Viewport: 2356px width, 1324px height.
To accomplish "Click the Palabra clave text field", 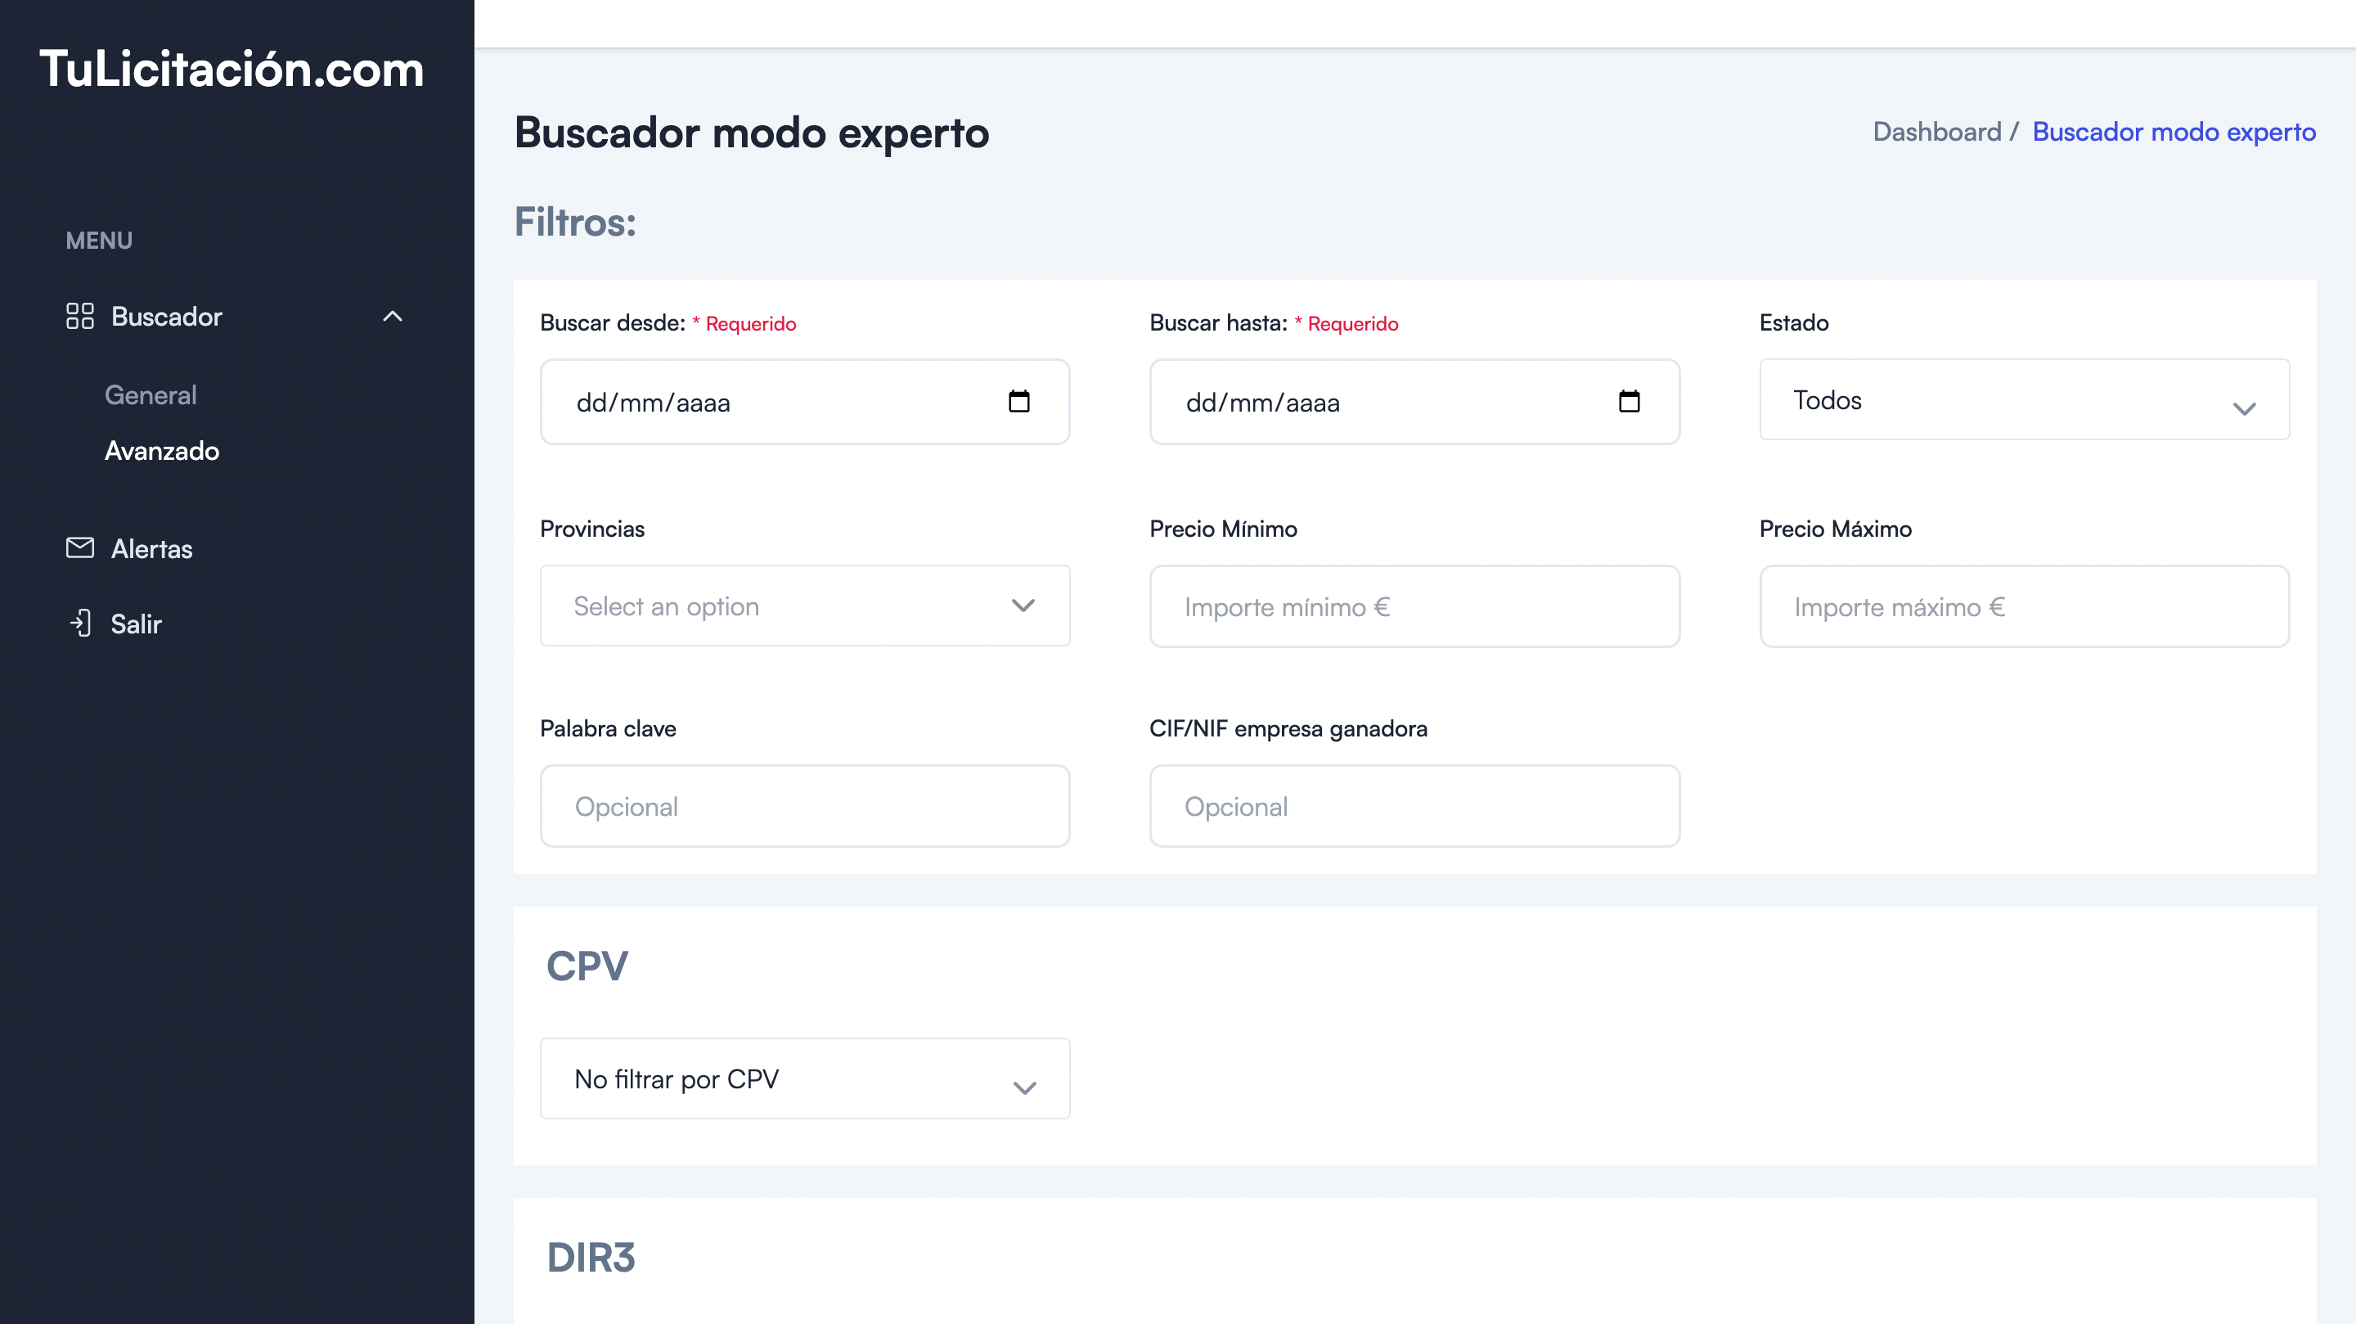I will coord(804,806).
